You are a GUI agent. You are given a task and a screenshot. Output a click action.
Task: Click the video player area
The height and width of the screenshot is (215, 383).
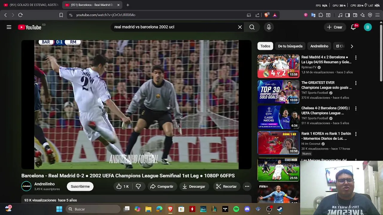(x=136, y=105)
